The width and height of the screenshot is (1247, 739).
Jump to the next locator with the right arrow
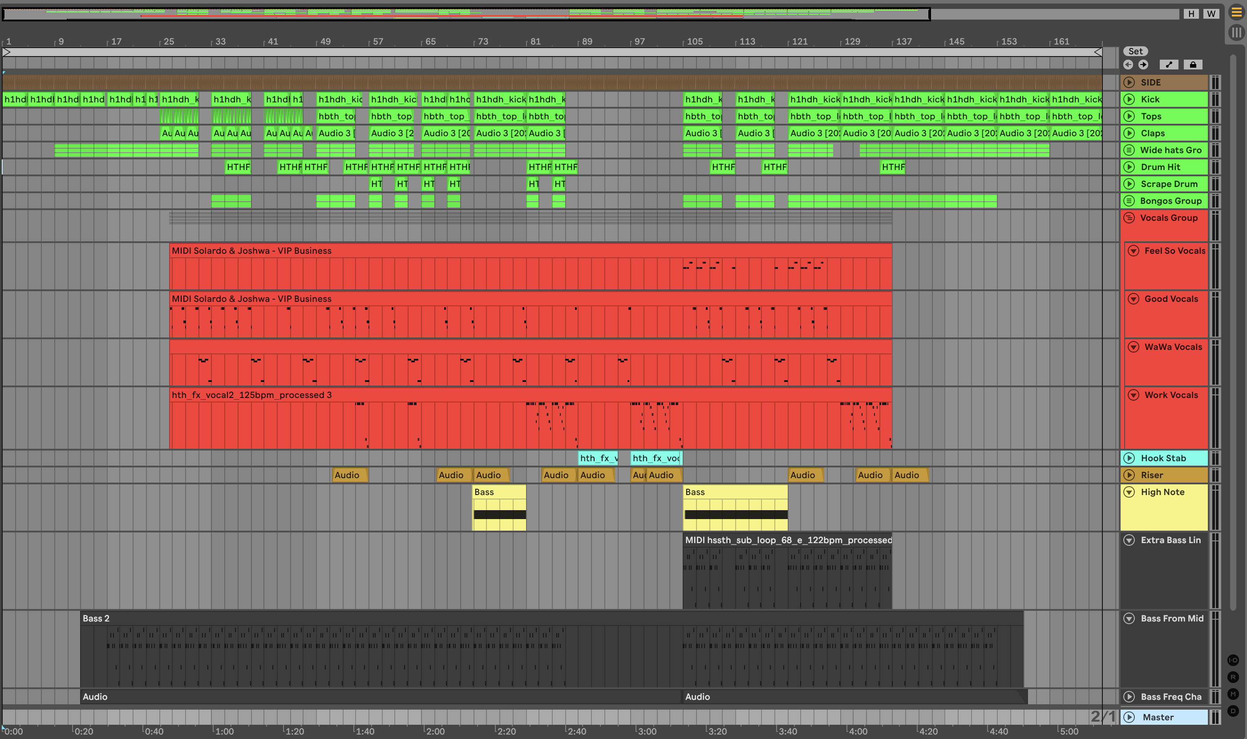[1143, 65]
